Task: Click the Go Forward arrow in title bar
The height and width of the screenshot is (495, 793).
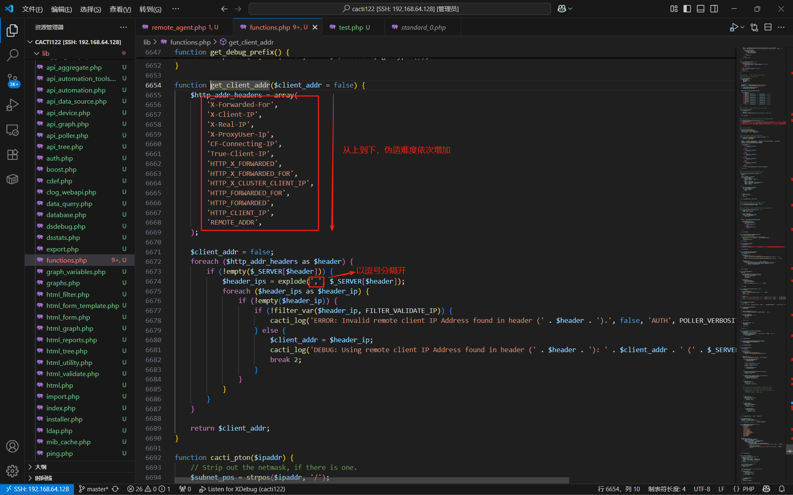Action: pyautogui.click(x=238, y=9)
